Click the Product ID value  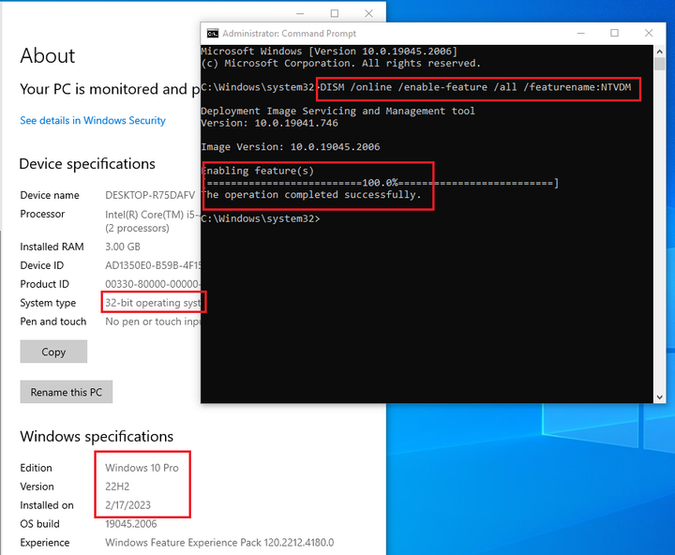153,284
